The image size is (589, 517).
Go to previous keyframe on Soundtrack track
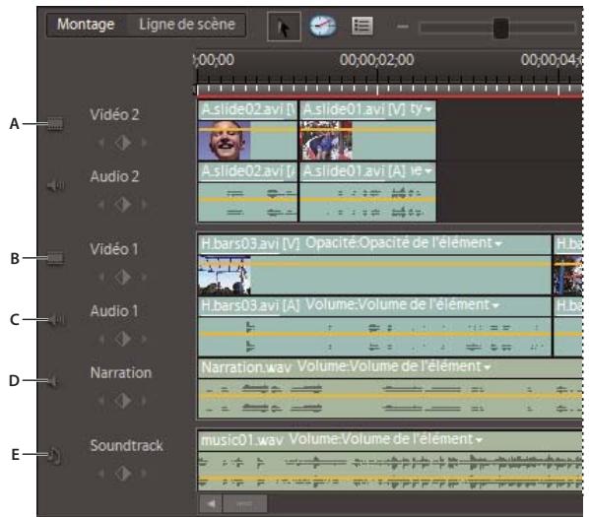click(100, 474)
